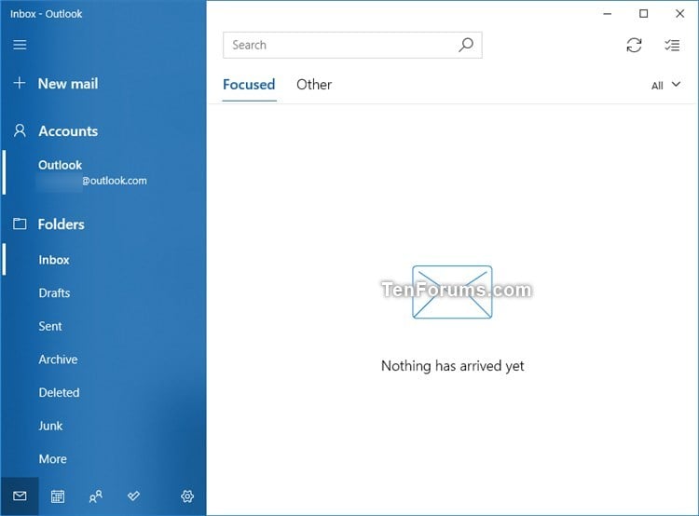The height and width of the screenshot is (516, 699).
Task: Open the People contacts icon
Action: click(x=95, y=496)
